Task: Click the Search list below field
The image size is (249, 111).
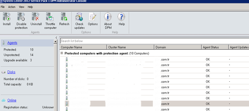Action: [x=155, y=41]
